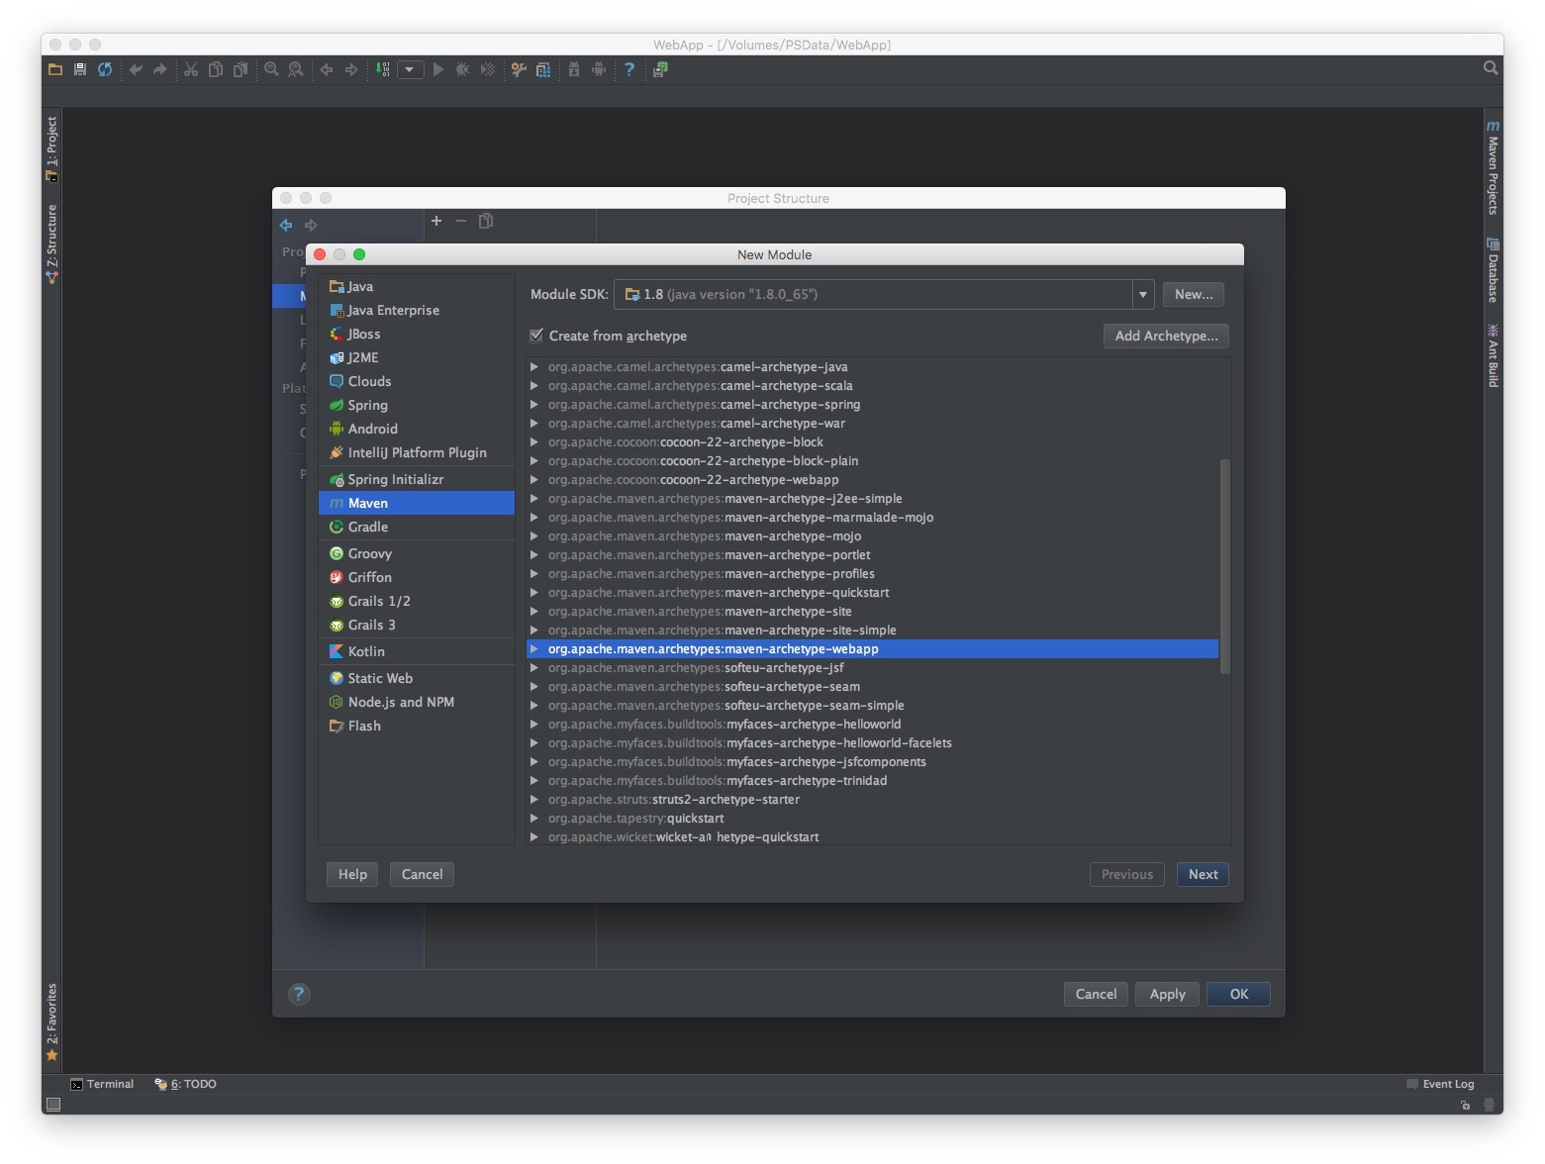The width and height of the screenshot is (1545, 1164).
Task: Click the memory dump chip icon
Action: point(660,69)
